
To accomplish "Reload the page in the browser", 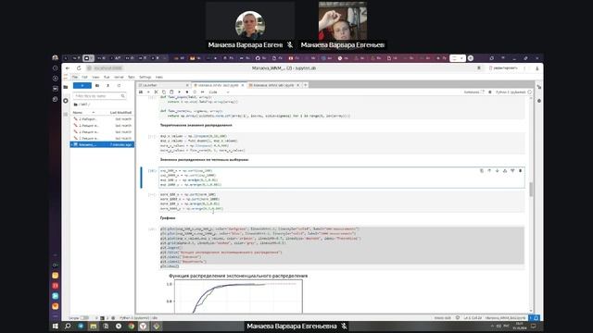I will pyautogui.click(x=79, y=68).
